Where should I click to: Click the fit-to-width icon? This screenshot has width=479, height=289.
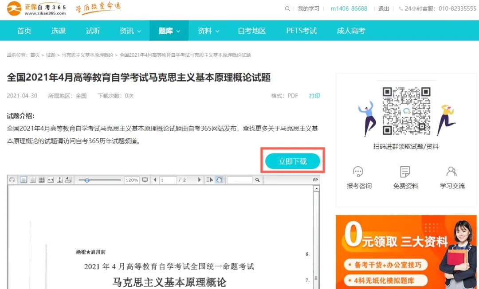50,180
